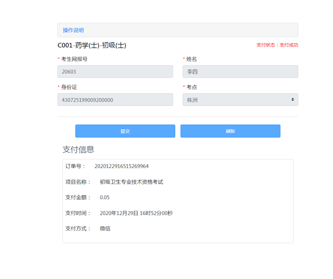Viewport: 333px width, 279px height.
Task: Click the 身份证 field label
Action: point(69,87)
